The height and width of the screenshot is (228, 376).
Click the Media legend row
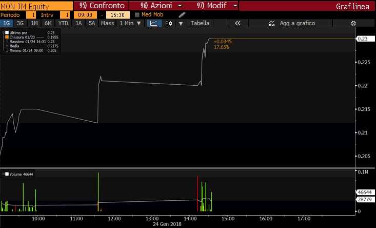coord(32,46)
